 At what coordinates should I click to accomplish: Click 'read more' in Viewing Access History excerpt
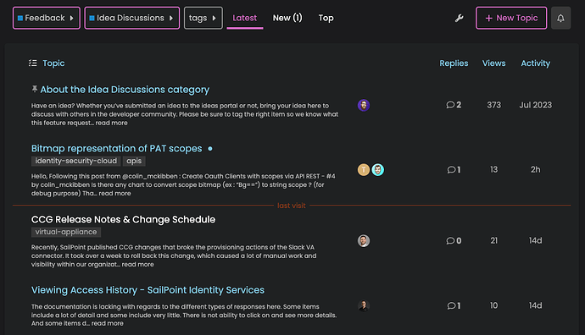pyautogui.click(x=108, y=323)
